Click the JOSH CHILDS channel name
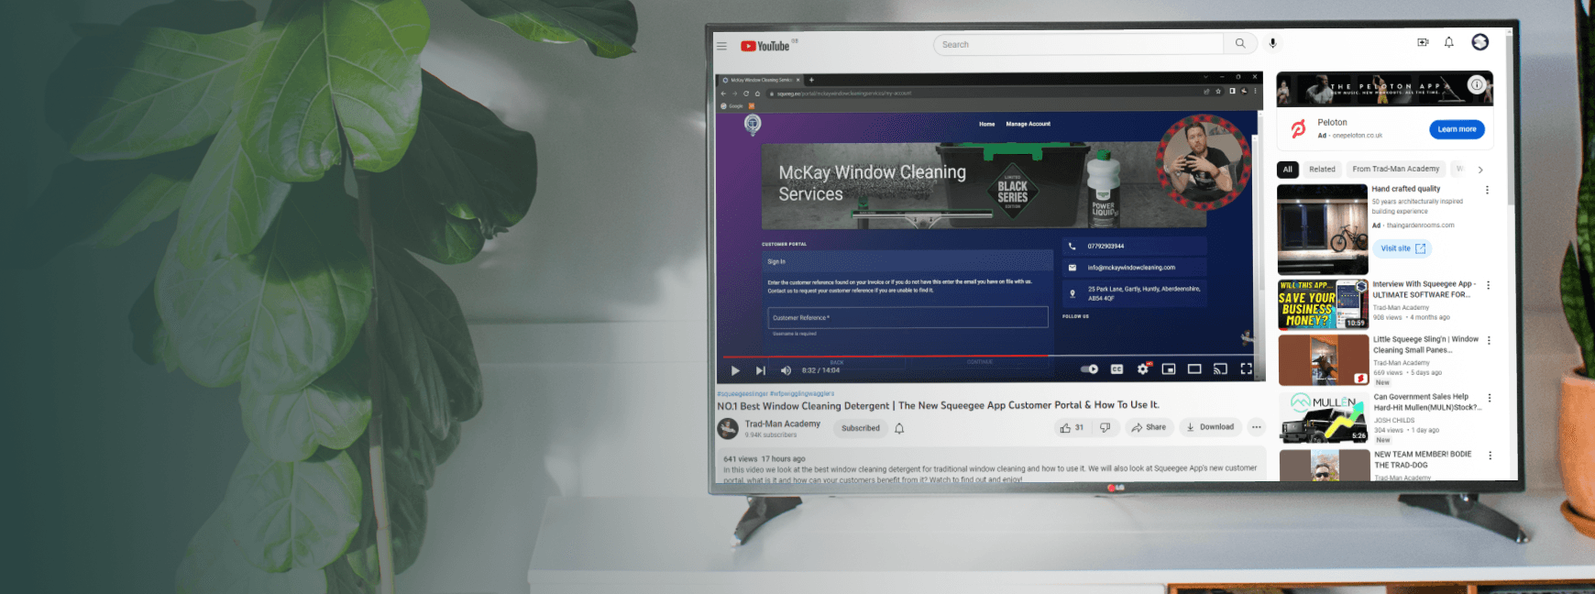The height and width of the screenshot is (594, 1595). 1393,421
